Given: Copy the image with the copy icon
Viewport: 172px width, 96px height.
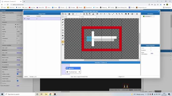Looking at the screenshot, I should pyautogui.click(x=87, y=14).
